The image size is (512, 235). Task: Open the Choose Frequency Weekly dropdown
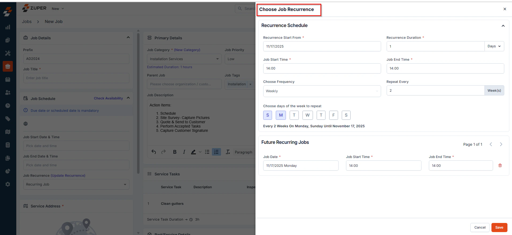tap(322, 91)
